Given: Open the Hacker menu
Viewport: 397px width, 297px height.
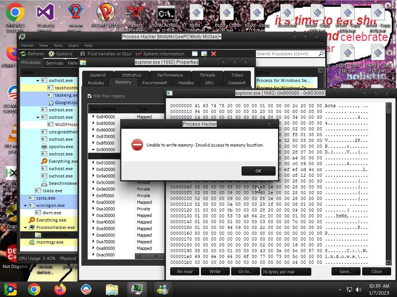Looking at the screenshot, I should pos(27,46).
